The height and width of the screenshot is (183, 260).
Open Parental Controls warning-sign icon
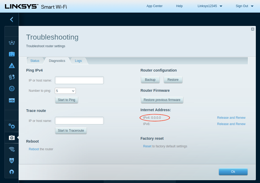pos(12,66)
